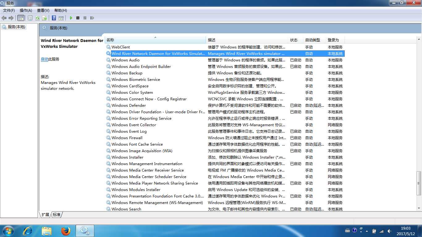Sort by the 启动类型 column header
The image size is (422, 237).
pos(314,40)
